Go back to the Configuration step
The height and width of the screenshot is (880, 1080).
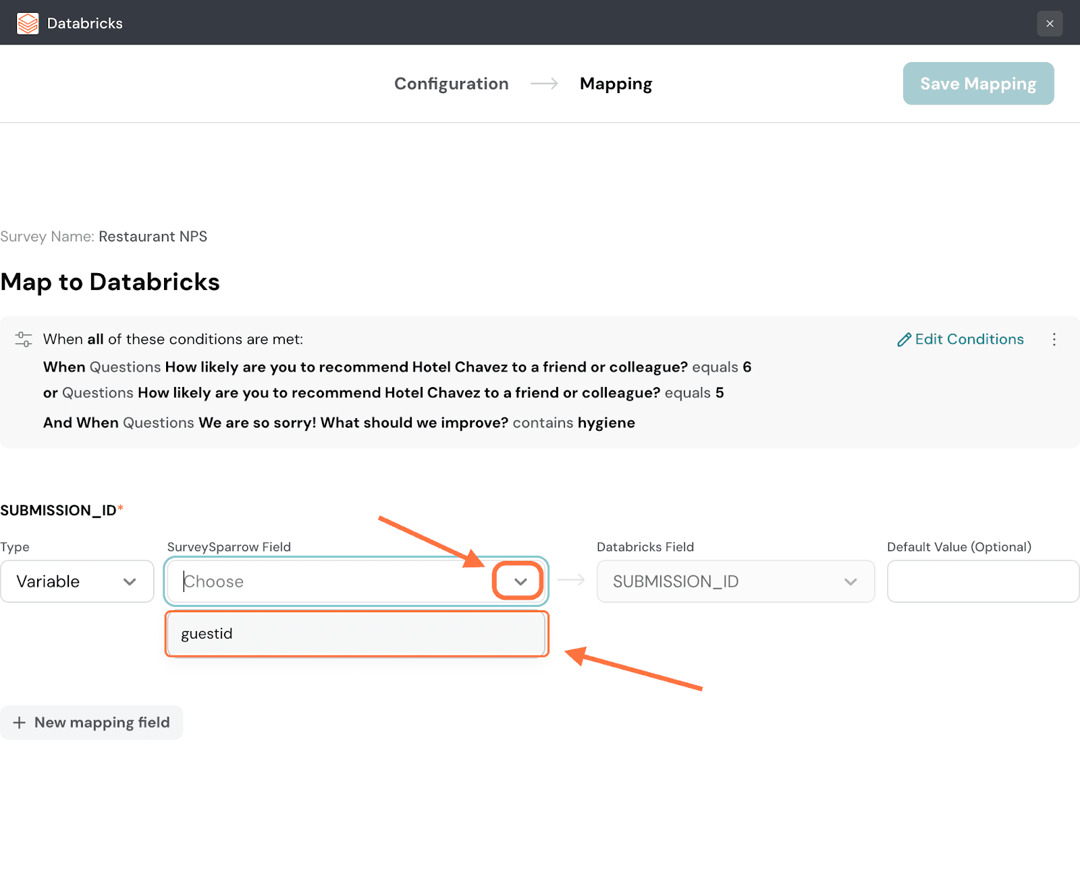click(451, 84)
